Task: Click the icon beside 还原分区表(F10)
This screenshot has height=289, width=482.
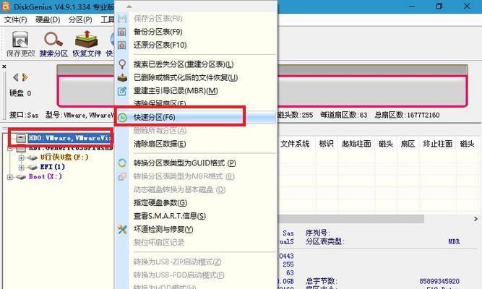Action: click(122, 46)
